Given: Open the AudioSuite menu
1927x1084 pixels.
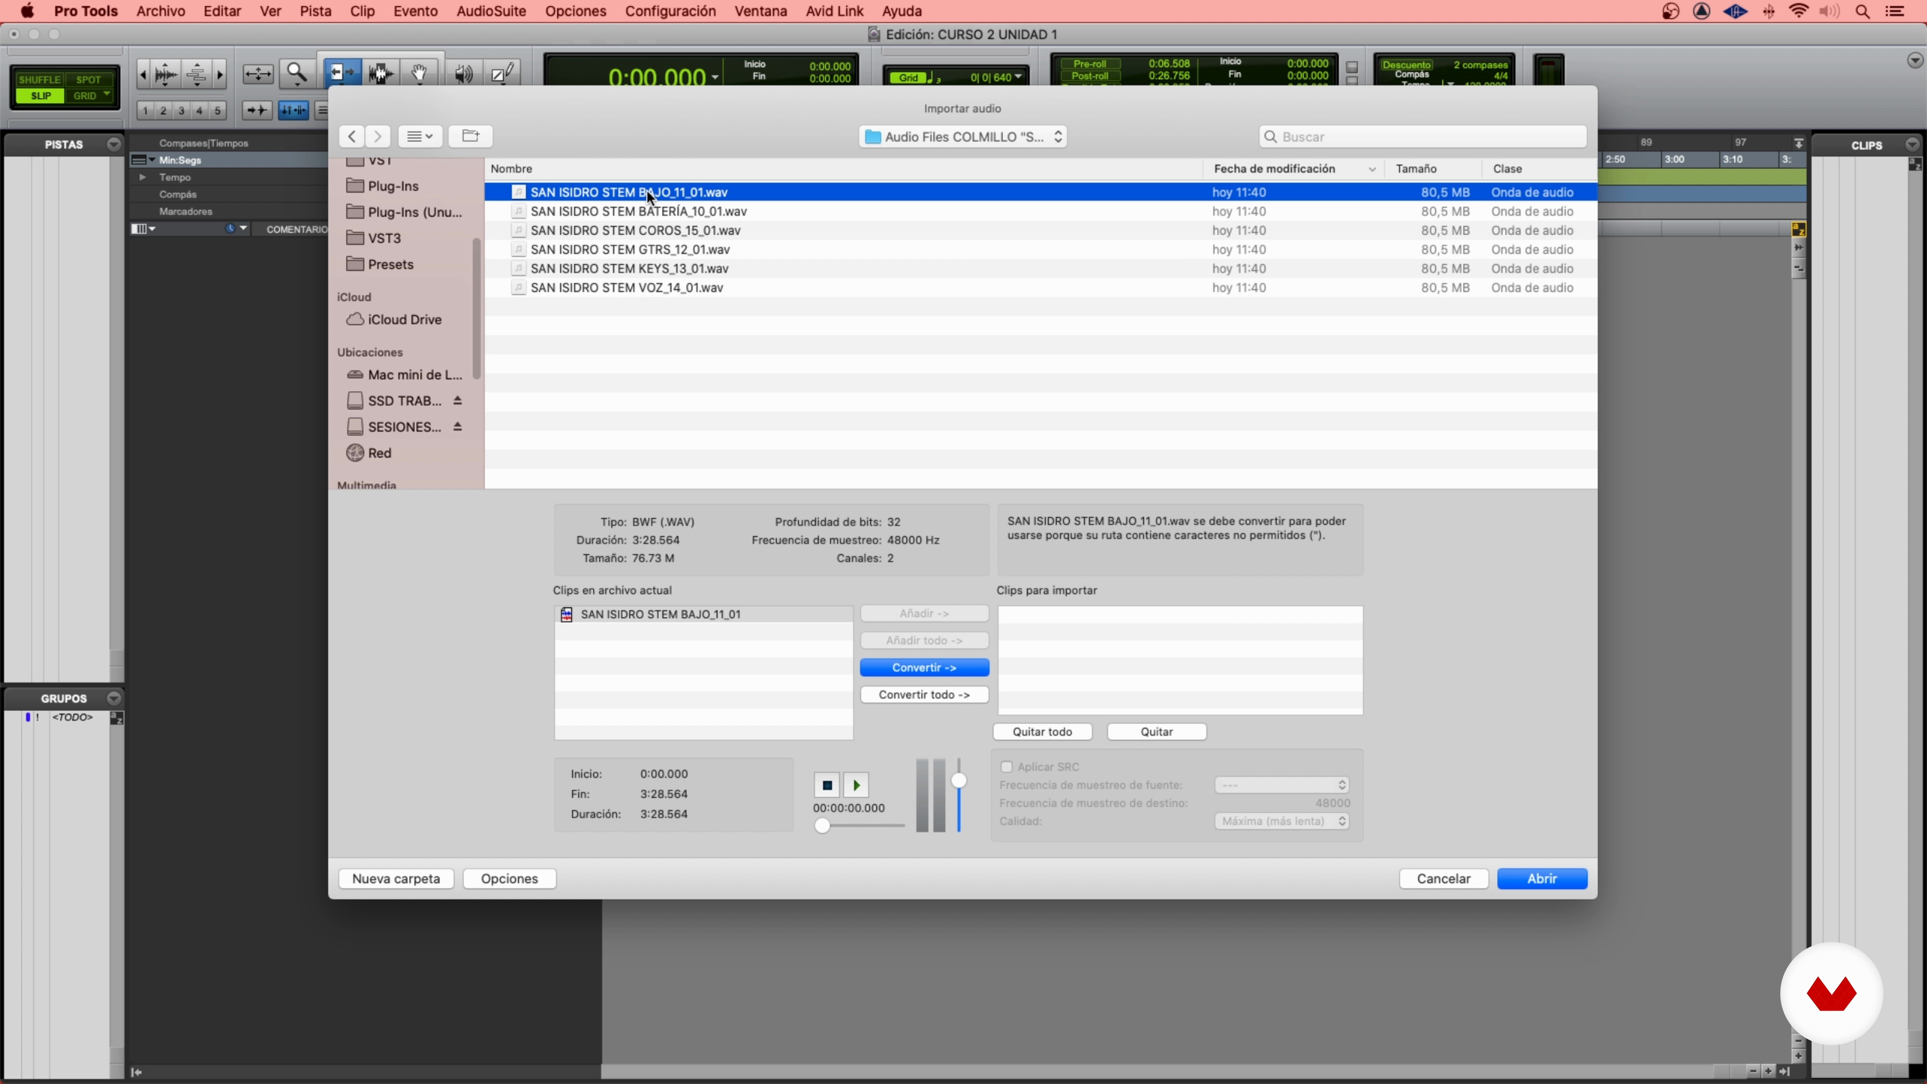Looking at the screenshot, I should tap(491, 11).
